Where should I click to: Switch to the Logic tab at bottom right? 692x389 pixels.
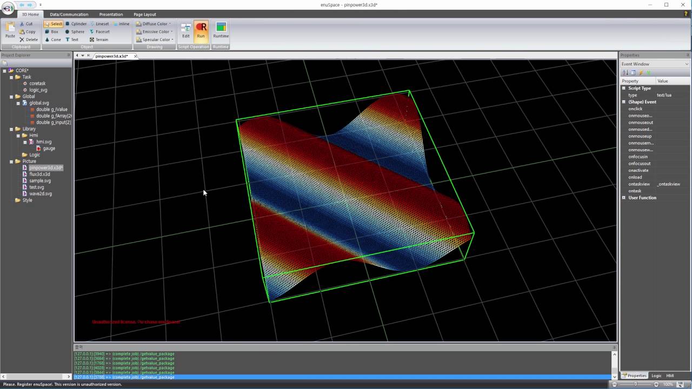tap(656, 375)
